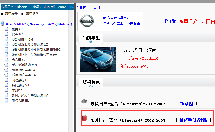Click the gray chip icon beside 线路图 row
The width and height of the screenshot is (215, 132).
coord(84,101)
